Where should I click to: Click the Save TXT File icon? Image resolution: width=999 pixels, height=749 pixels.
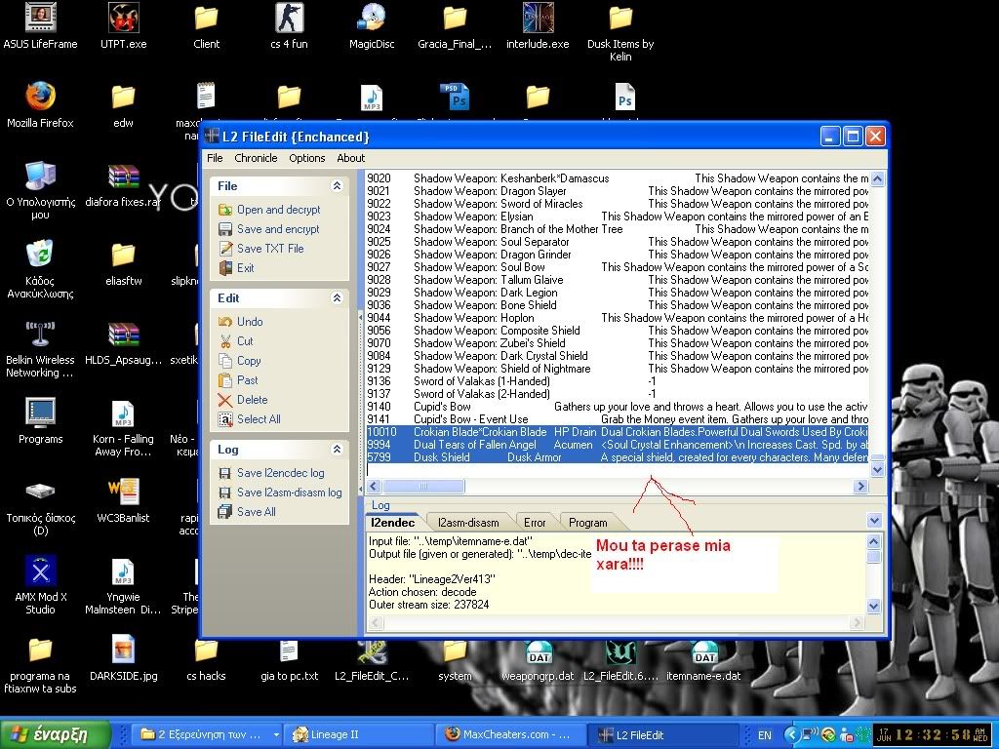pyautogui.click(x=225, y=249)
